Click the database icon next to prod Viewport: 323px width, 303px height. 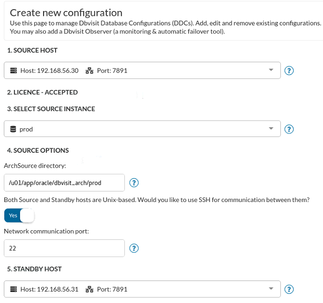pos(13,129)
